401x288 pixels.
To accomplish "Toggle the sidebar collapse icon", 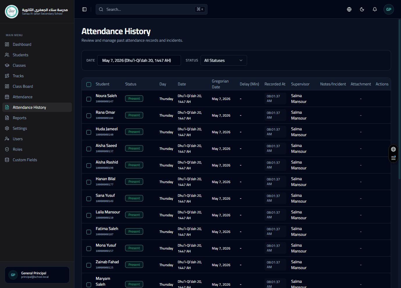I will coord(84,9).
